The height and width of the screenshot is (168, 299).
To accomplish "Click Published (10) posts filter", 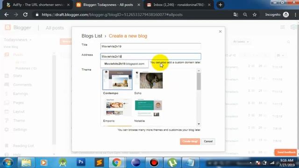I will coord(26,69).
